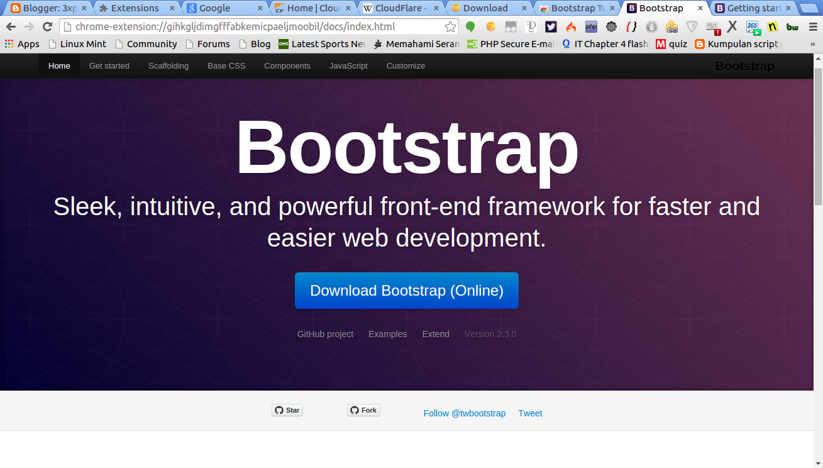
Task: Click the orange cube extension icon in toolbar
Action: coord(490,27)
